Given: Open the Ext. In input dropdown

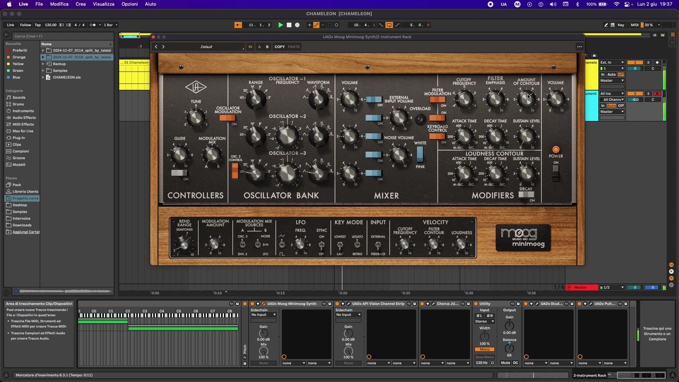Looking at the screenshot, I should (612, 63).
